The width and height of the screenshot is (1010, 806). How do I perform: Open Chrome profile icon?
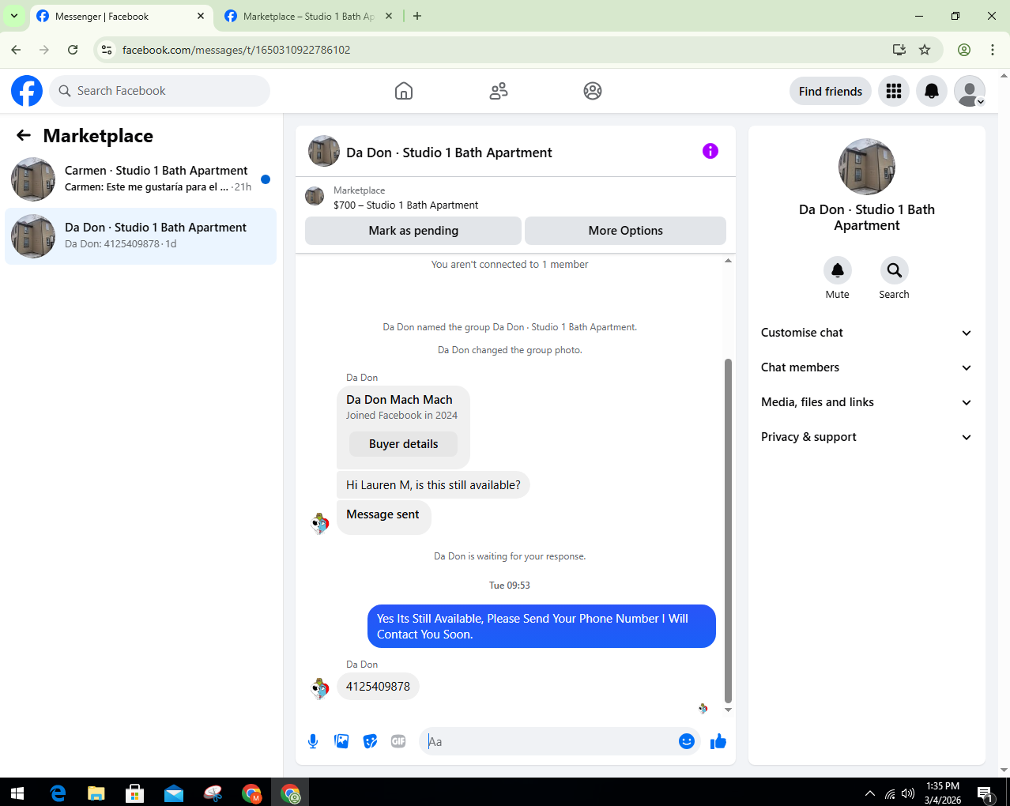[964, 50]
